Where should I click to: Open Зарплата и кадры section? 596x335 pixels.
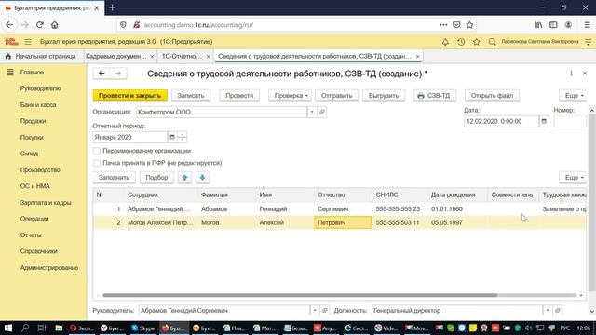point(46,203)
